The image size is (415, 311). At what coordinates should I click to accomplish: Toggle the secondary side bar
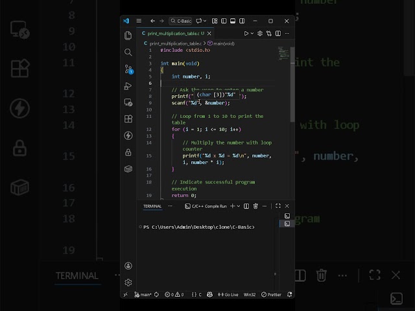click(242, 21)
